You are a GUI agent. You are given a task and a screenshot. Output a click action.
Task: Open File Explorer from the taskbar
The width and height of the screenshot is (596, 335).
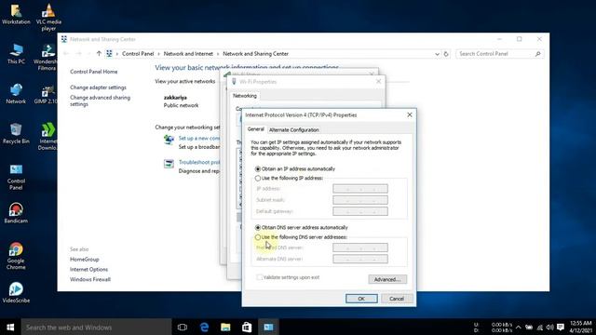(225, 327)
